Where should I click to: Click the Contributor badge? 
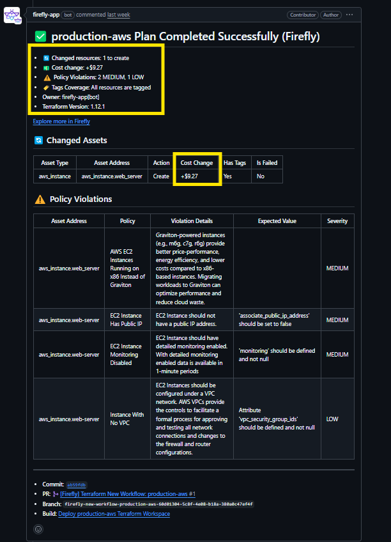[303, 15]
